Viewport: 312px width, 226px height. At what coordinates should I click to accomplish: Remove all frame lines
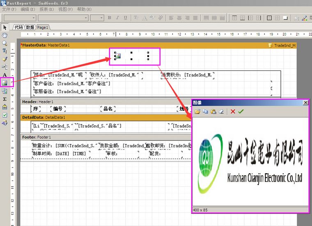tap(277, 18)
